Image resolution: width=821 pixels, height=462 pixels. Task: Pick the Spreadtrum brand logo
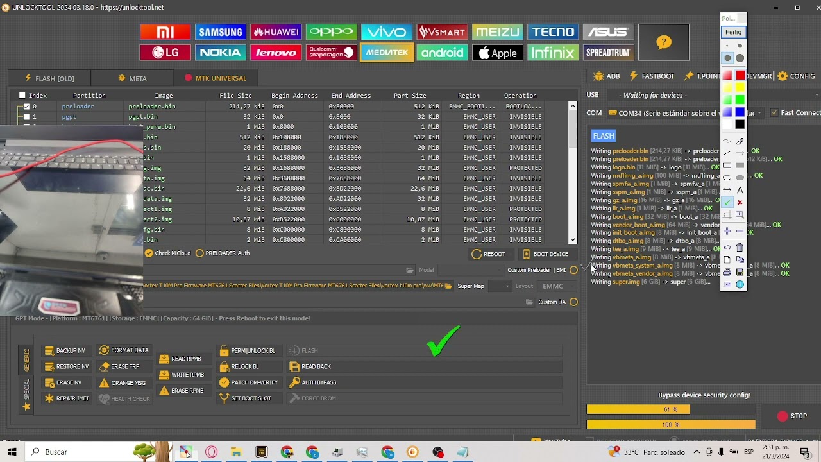[x=608, y=53]
